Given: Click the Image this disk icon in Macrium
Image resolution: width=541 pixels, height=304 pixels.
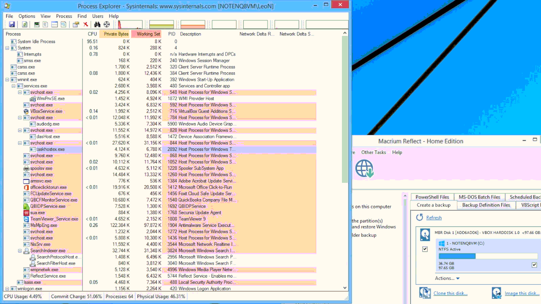Looking at the screenshot, I should pos(497,293).
